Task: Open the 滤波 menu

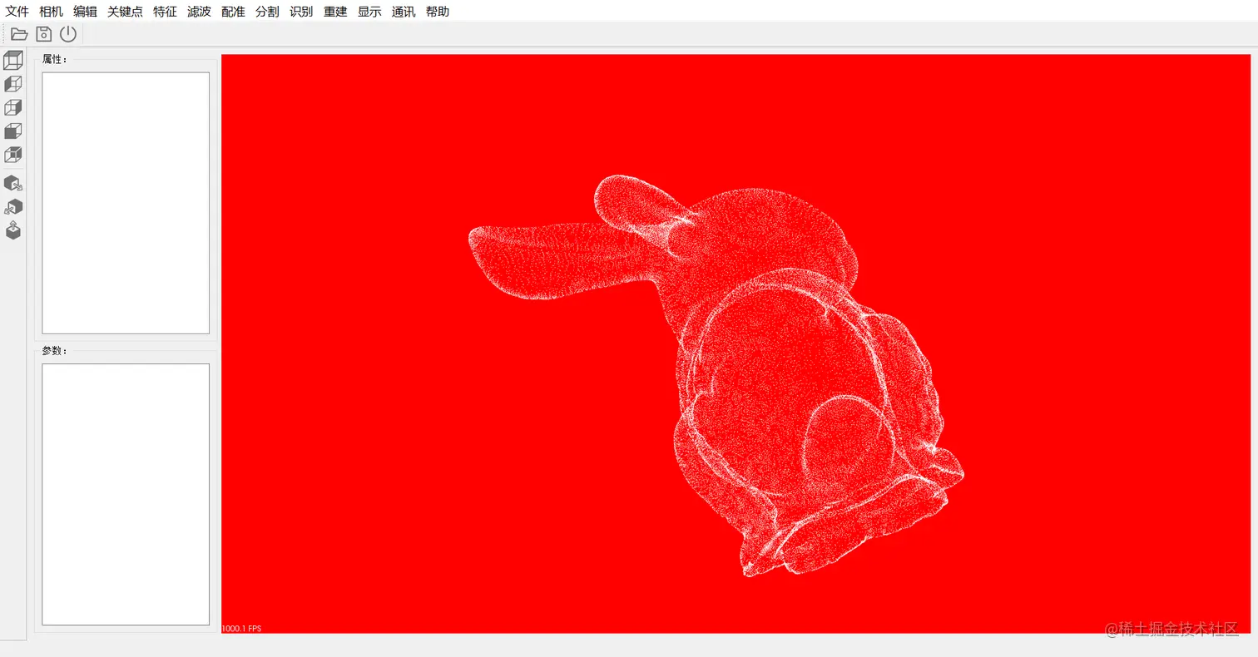Action: click(199, 12)
